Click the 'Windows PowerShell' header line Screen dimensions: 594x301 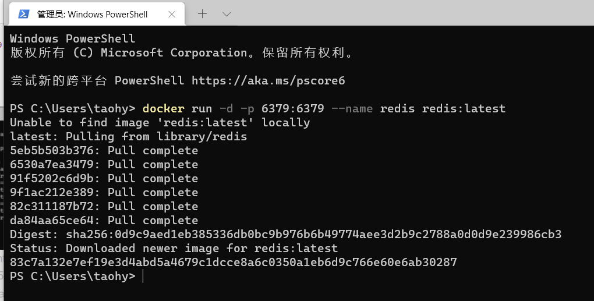[72, 38]
